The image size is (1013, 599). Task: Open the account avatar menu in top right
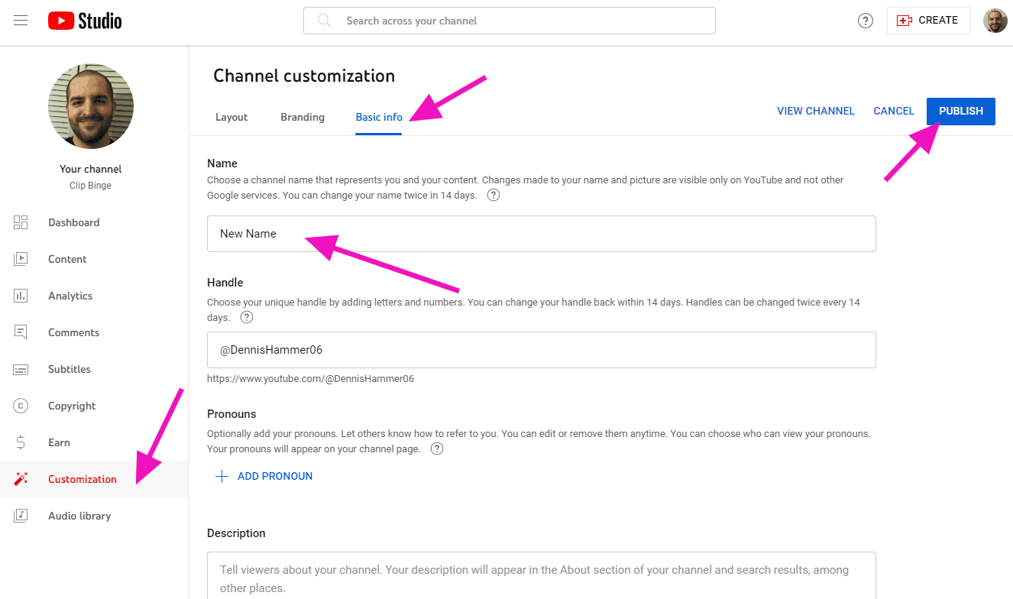coord(995,21)
